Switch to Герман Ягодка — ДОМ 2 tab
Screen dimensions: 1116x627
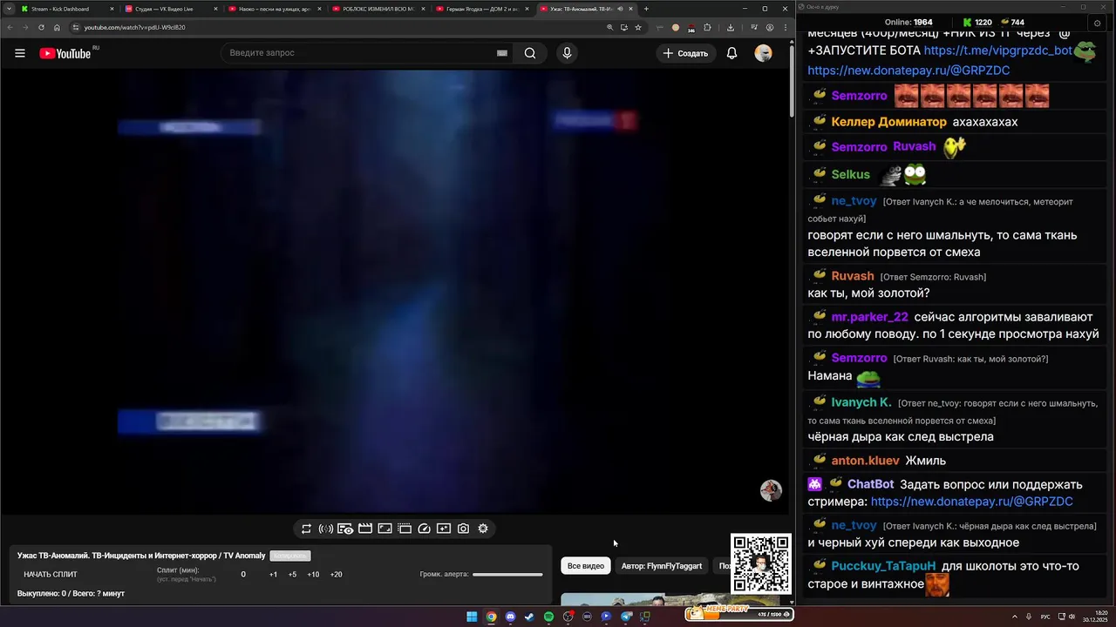coord(480,9)
